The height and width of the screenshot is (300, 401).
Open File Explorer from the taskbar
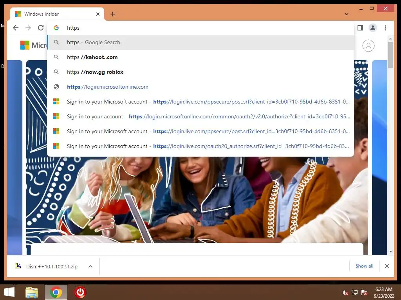point(32,292)
